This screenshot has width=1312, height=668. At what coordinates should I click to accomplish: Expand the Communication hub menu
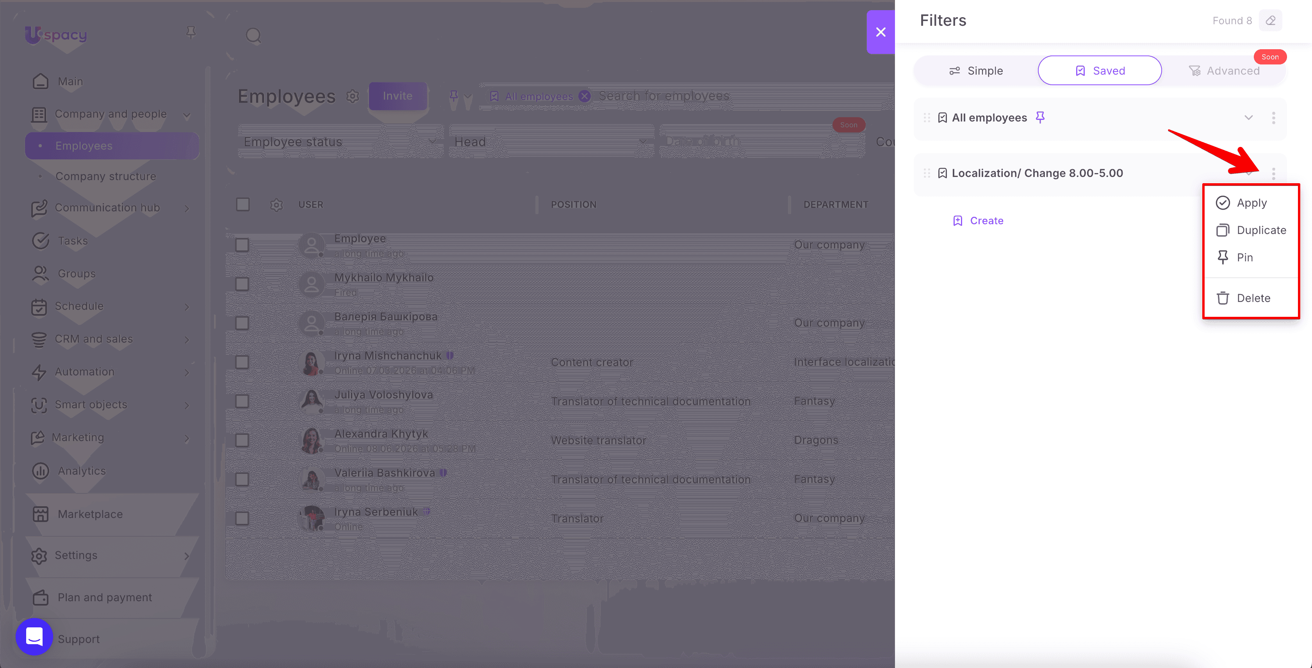point(187,208)
